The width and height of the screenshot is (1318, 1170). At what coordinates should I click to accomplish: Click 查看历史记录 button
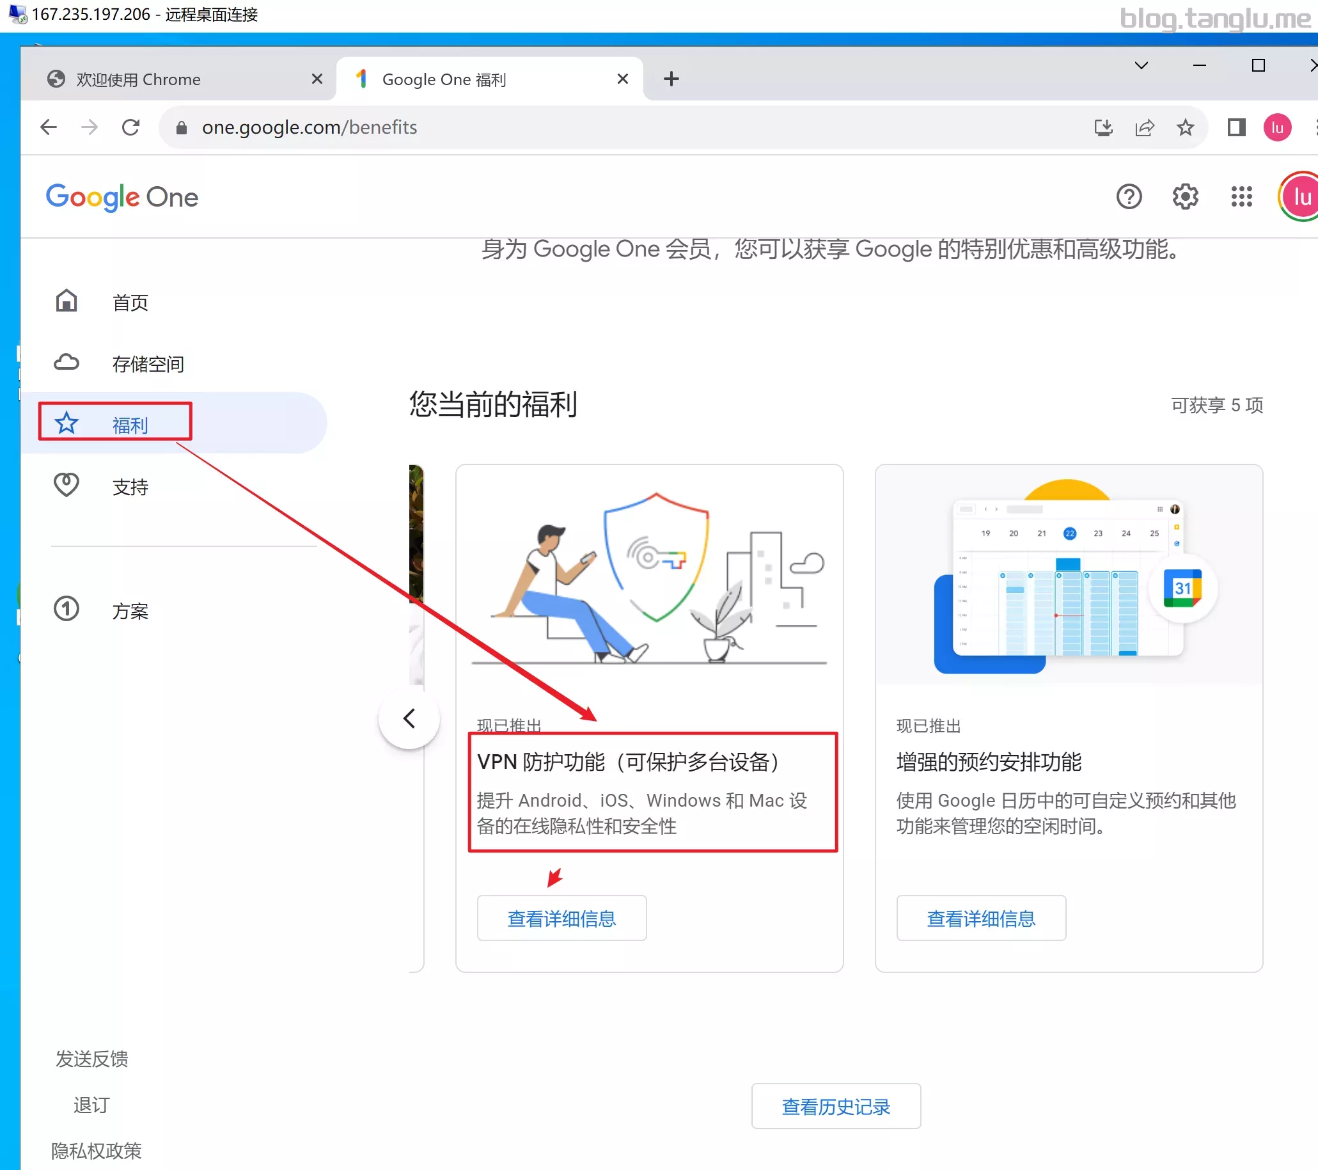(x=836, y=1106)
